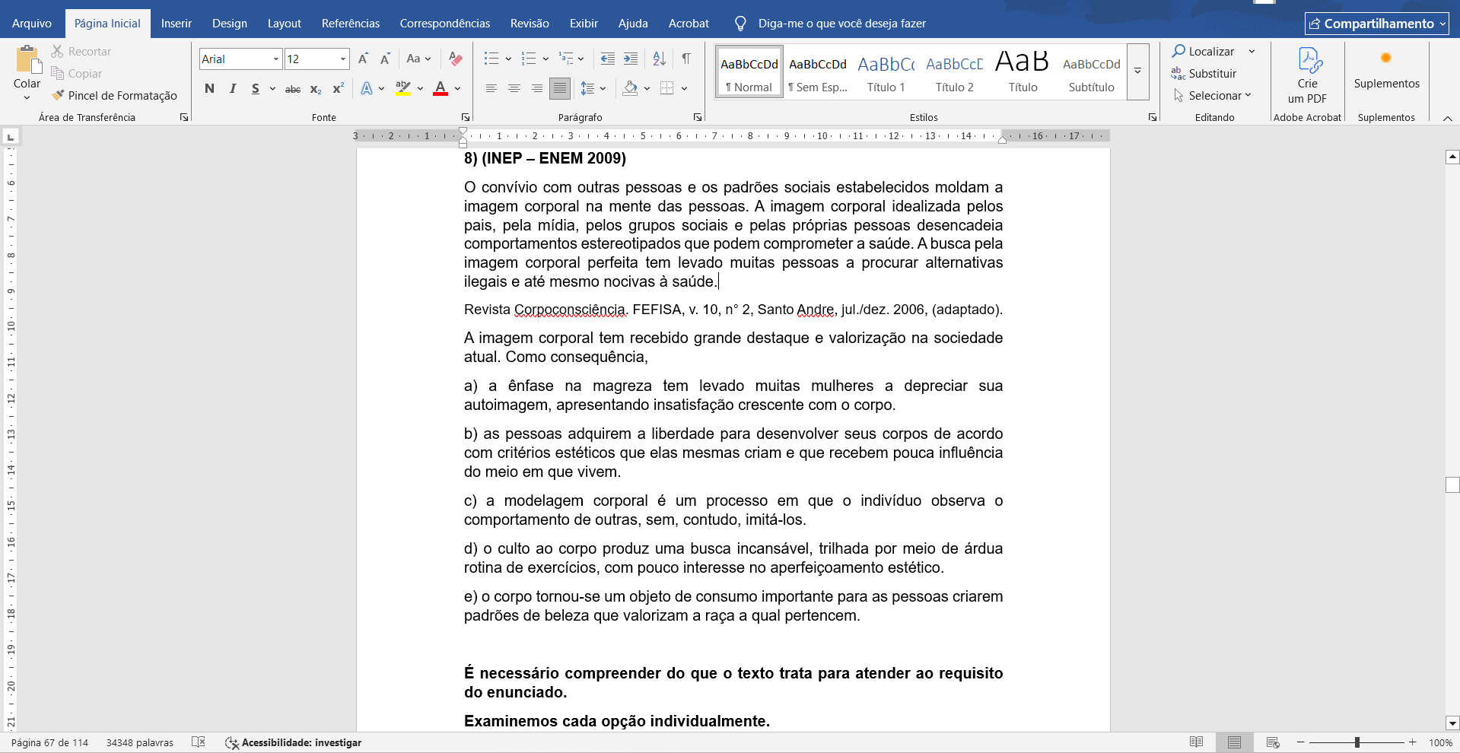Open Arquivo menu
The height and width of the screenshot is (753, 1460).
(32, 24)
